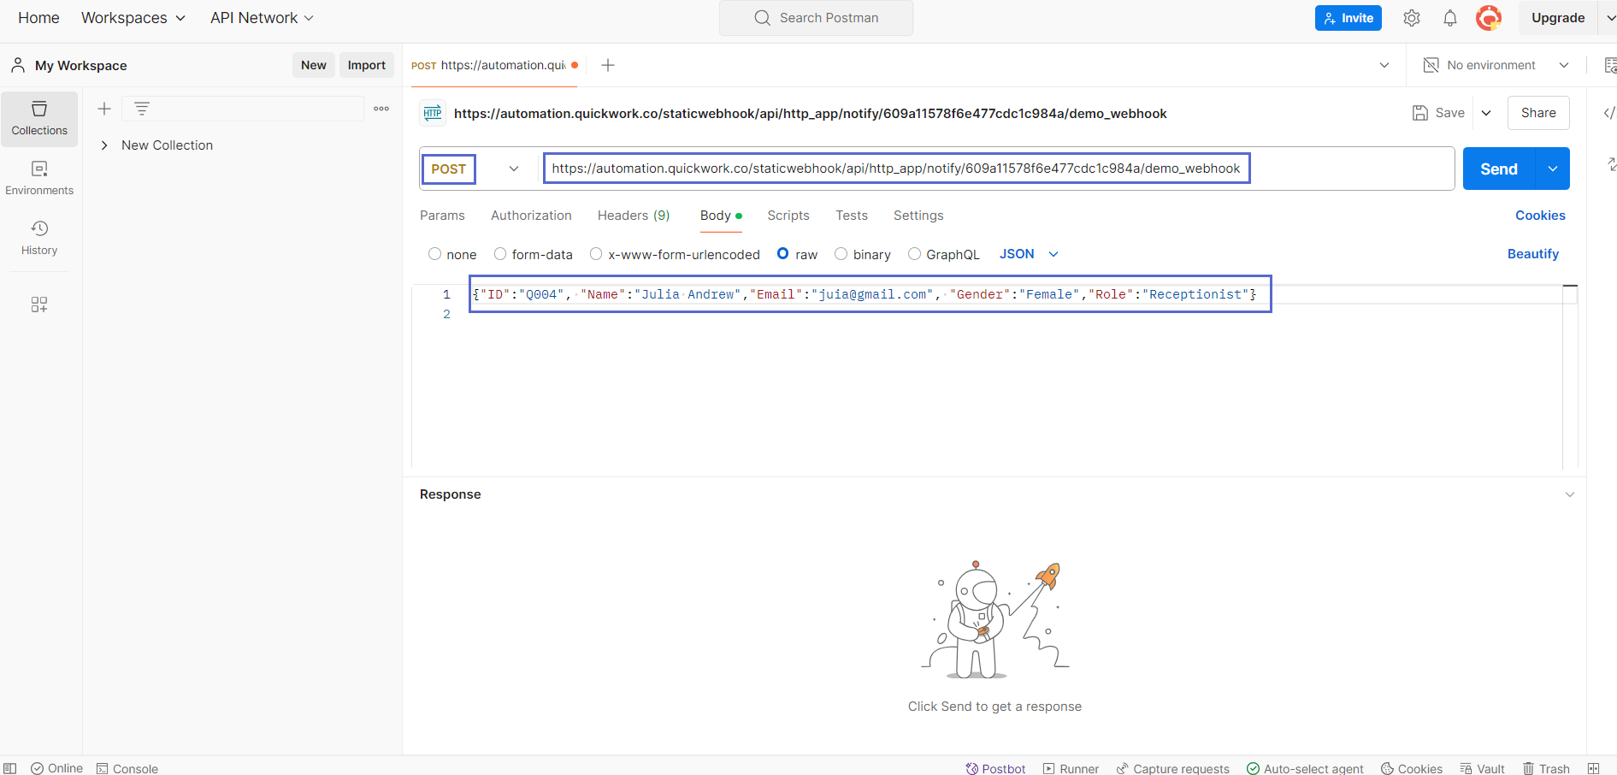Screen dimensions: 1617x775
Task: Expand the New Collection tree item
Action: click(104, 145)
